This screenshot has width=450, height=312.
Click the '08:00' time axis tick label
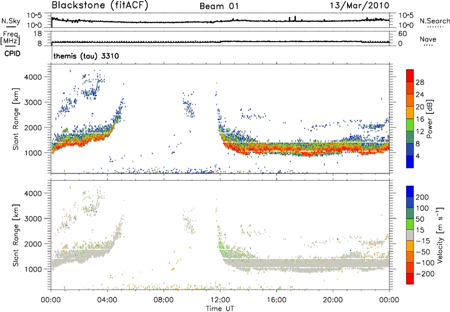point(164,300)
